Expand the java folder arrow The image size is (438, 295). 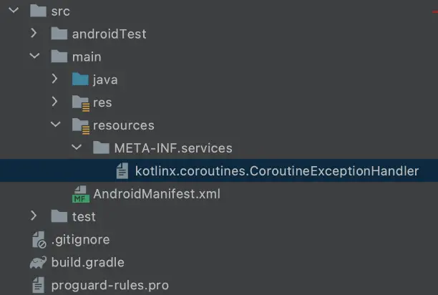pyautogui.click(x=55, y=79)
